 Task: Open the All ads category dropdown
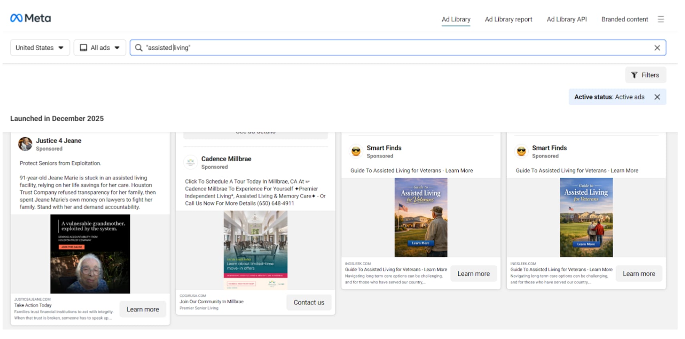click(x=100, y=48)
